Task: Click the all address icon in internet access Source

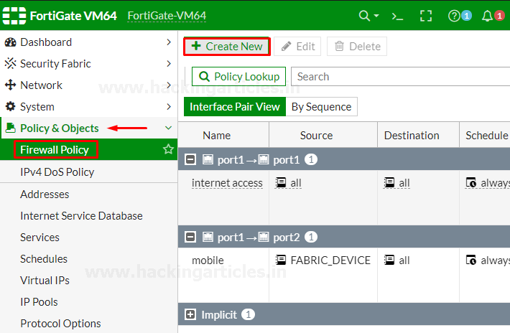Action: pyautogui.click(x=280, y=183)
